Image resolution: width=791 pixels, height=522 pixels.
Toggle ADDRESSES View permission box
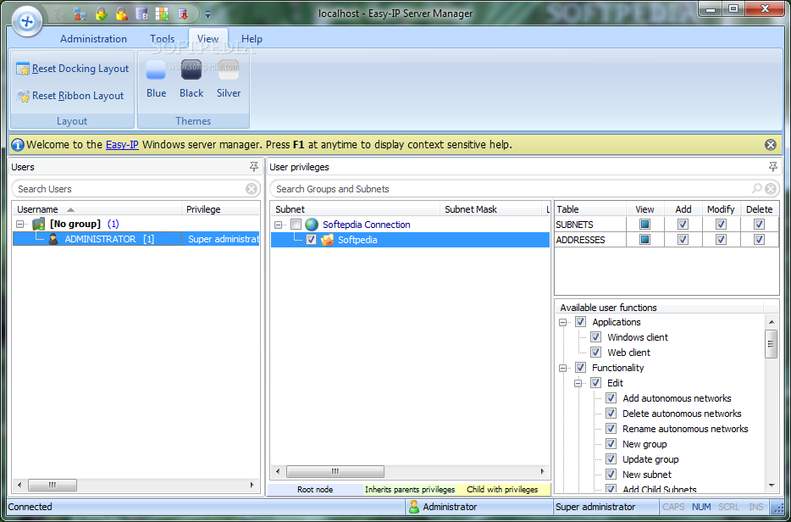tap(644, 240)
